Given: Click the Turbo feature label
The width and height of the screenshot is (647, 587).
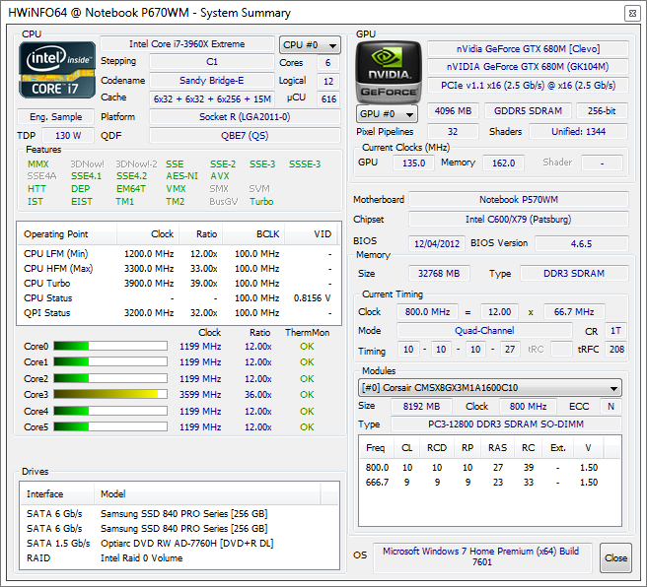Looking at the screenshot, I should (x=261, y=202).
